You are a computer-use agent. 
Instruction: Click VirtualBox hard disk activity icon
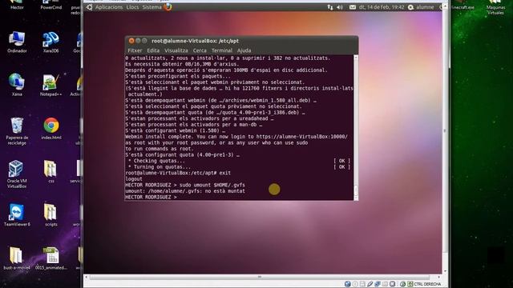coord(347,284)
